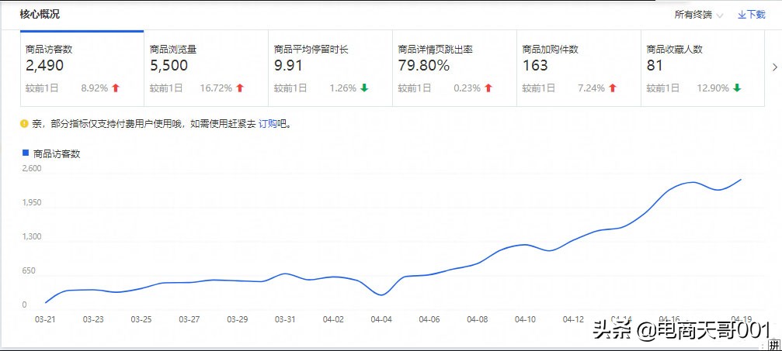Click the green down arrow beside 1.26%
The width and height of the screenshot is (782, 351).
coord(364,88)
